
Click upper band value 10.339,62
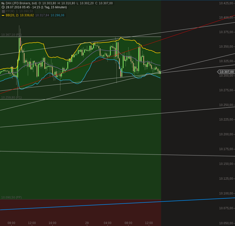point(27,15)
